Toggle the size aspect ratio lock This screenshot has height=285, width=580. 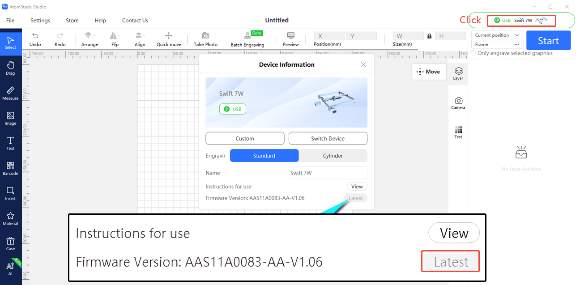[x=430, y=36]
